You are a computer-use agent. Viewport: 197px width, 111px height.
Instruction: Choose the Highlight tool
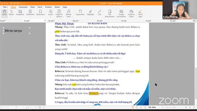point(90,13)
